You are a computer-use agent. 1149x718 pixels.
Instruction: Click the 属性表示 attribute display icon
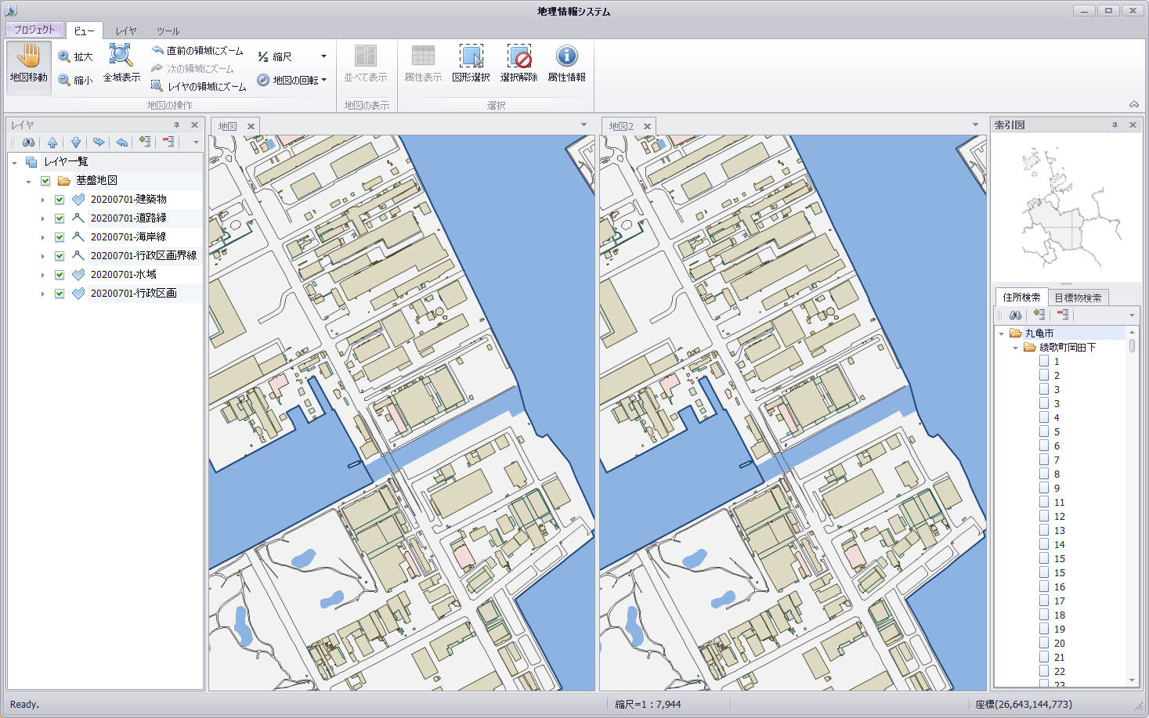[423, 63]
